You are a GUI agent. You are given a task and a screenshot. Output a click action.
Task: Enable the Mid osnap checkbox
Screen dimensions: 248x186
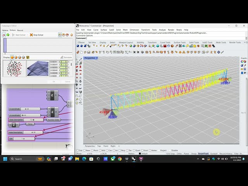100,150
